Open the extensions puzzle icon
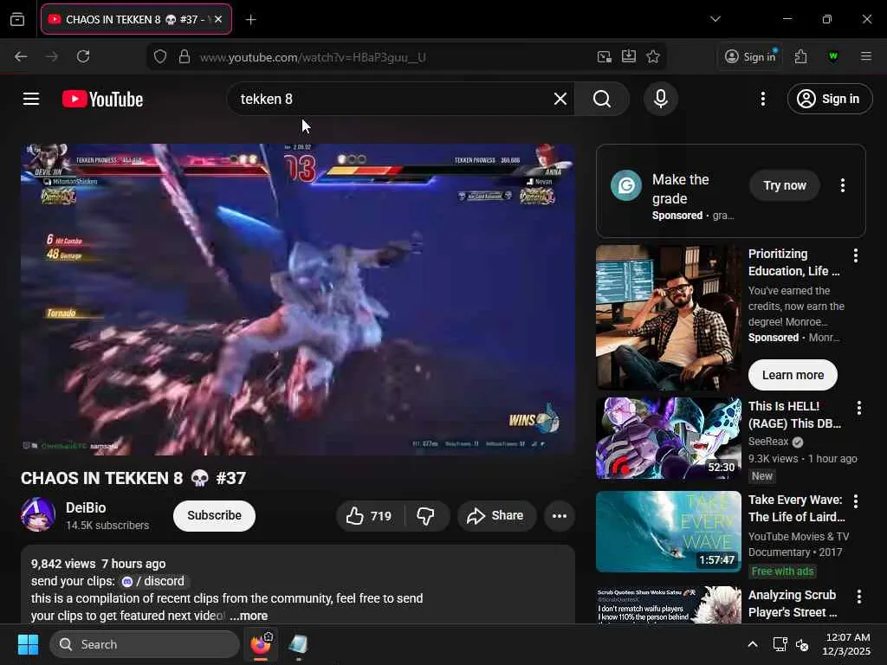This screenshot has height=665, width=887. pos(800,56)
